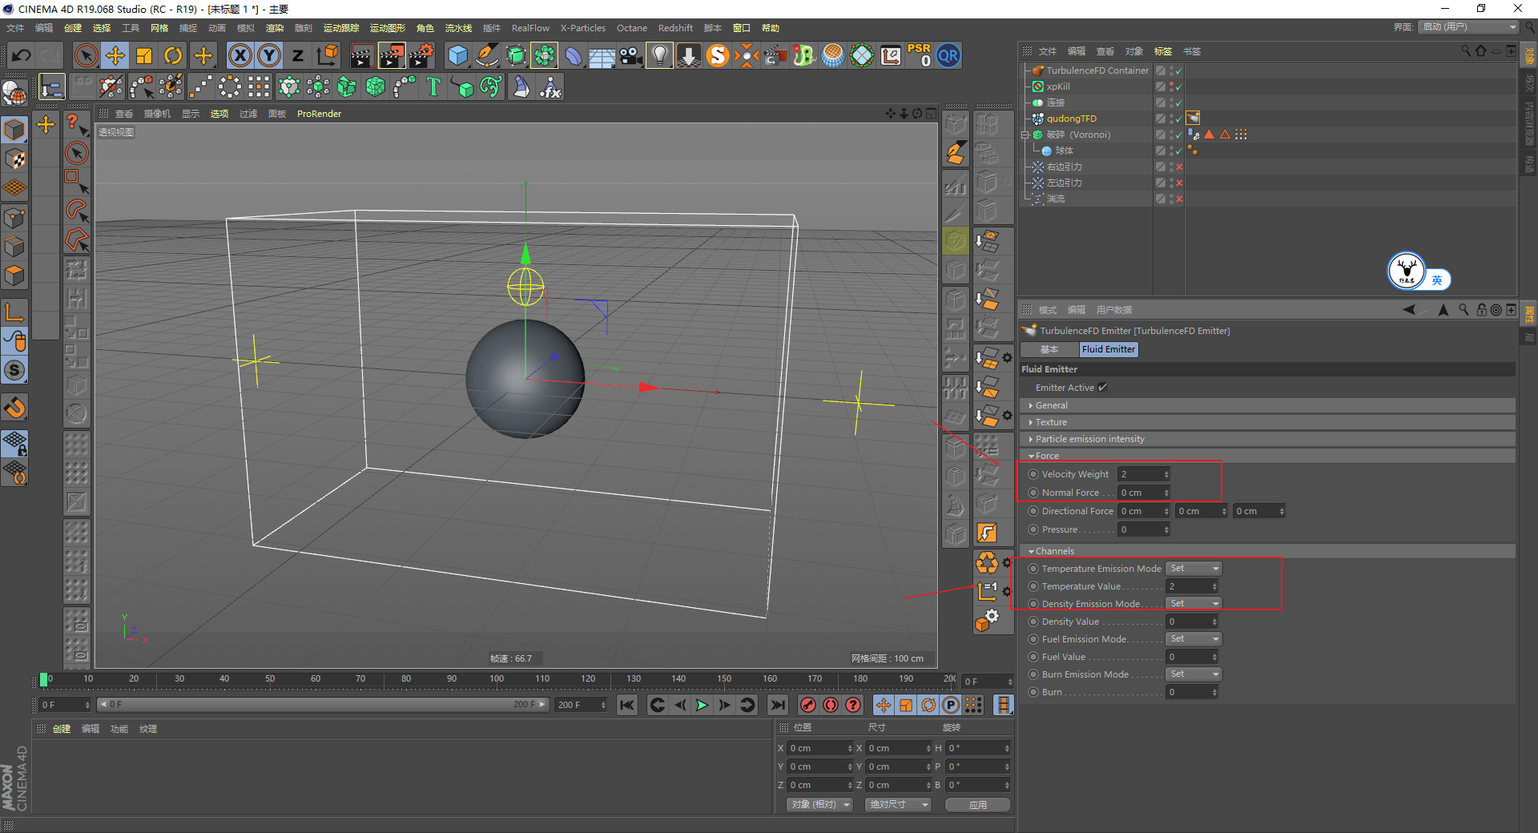Add a Camera object
The height and width of the screenshot is (833, 1538).
click(x=630, y=55)
